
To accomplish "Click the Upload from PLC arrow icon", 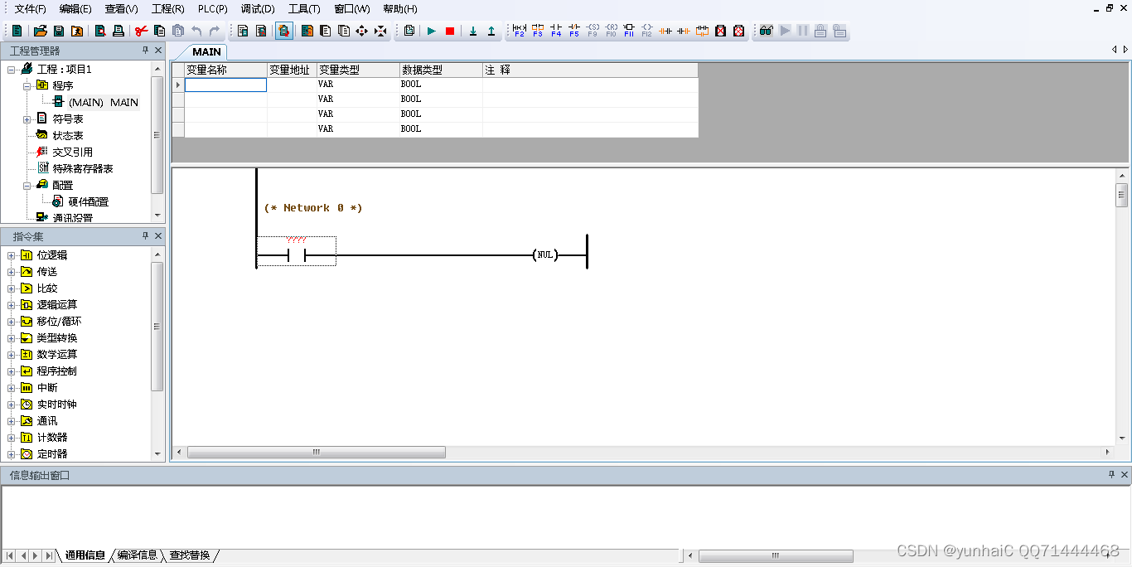I will pos(491,31).
